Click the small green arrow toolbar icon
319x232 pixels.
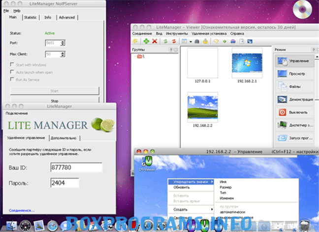coord(224,41)
